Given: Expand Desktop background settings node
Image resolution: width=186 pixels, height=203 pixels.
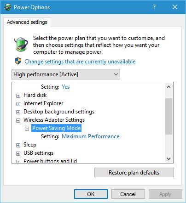Looking at the screenshot, I should 18,112.
